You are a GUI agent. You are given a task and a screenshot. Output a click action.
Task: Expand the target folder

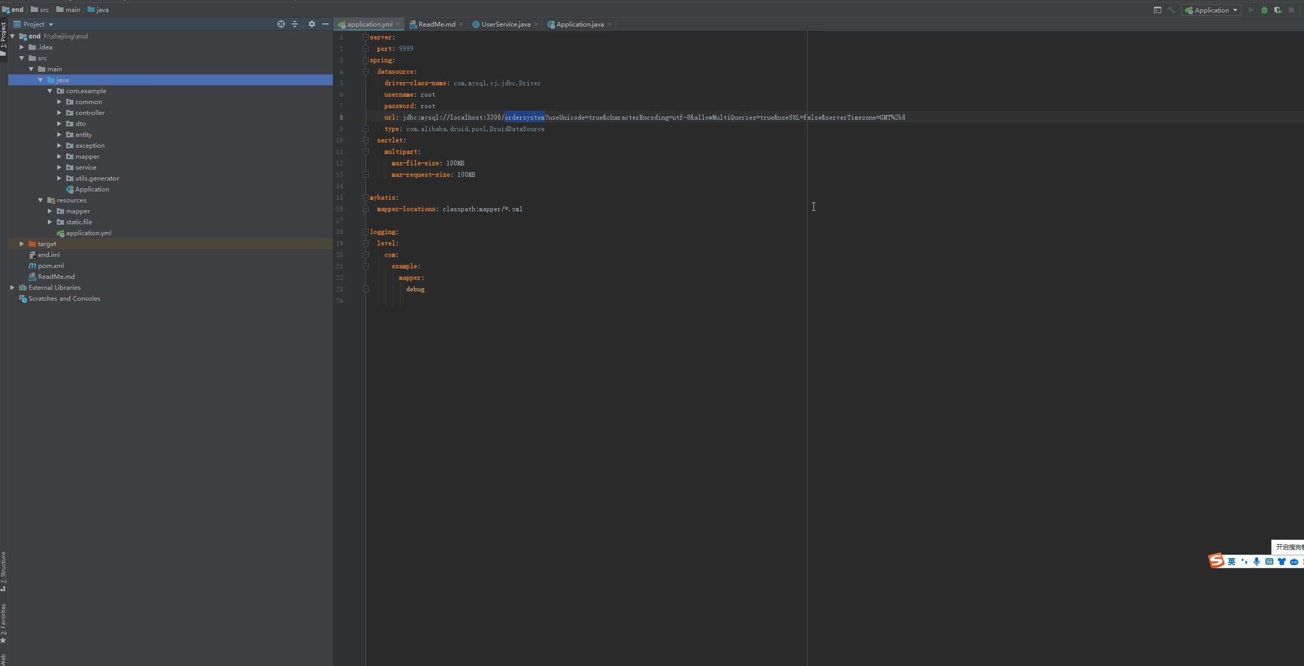pos(22,244)
